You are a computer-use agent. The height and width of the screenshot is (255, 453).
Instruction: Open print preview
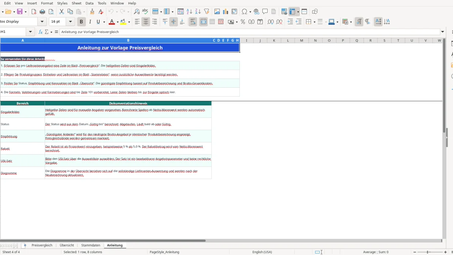51,12
